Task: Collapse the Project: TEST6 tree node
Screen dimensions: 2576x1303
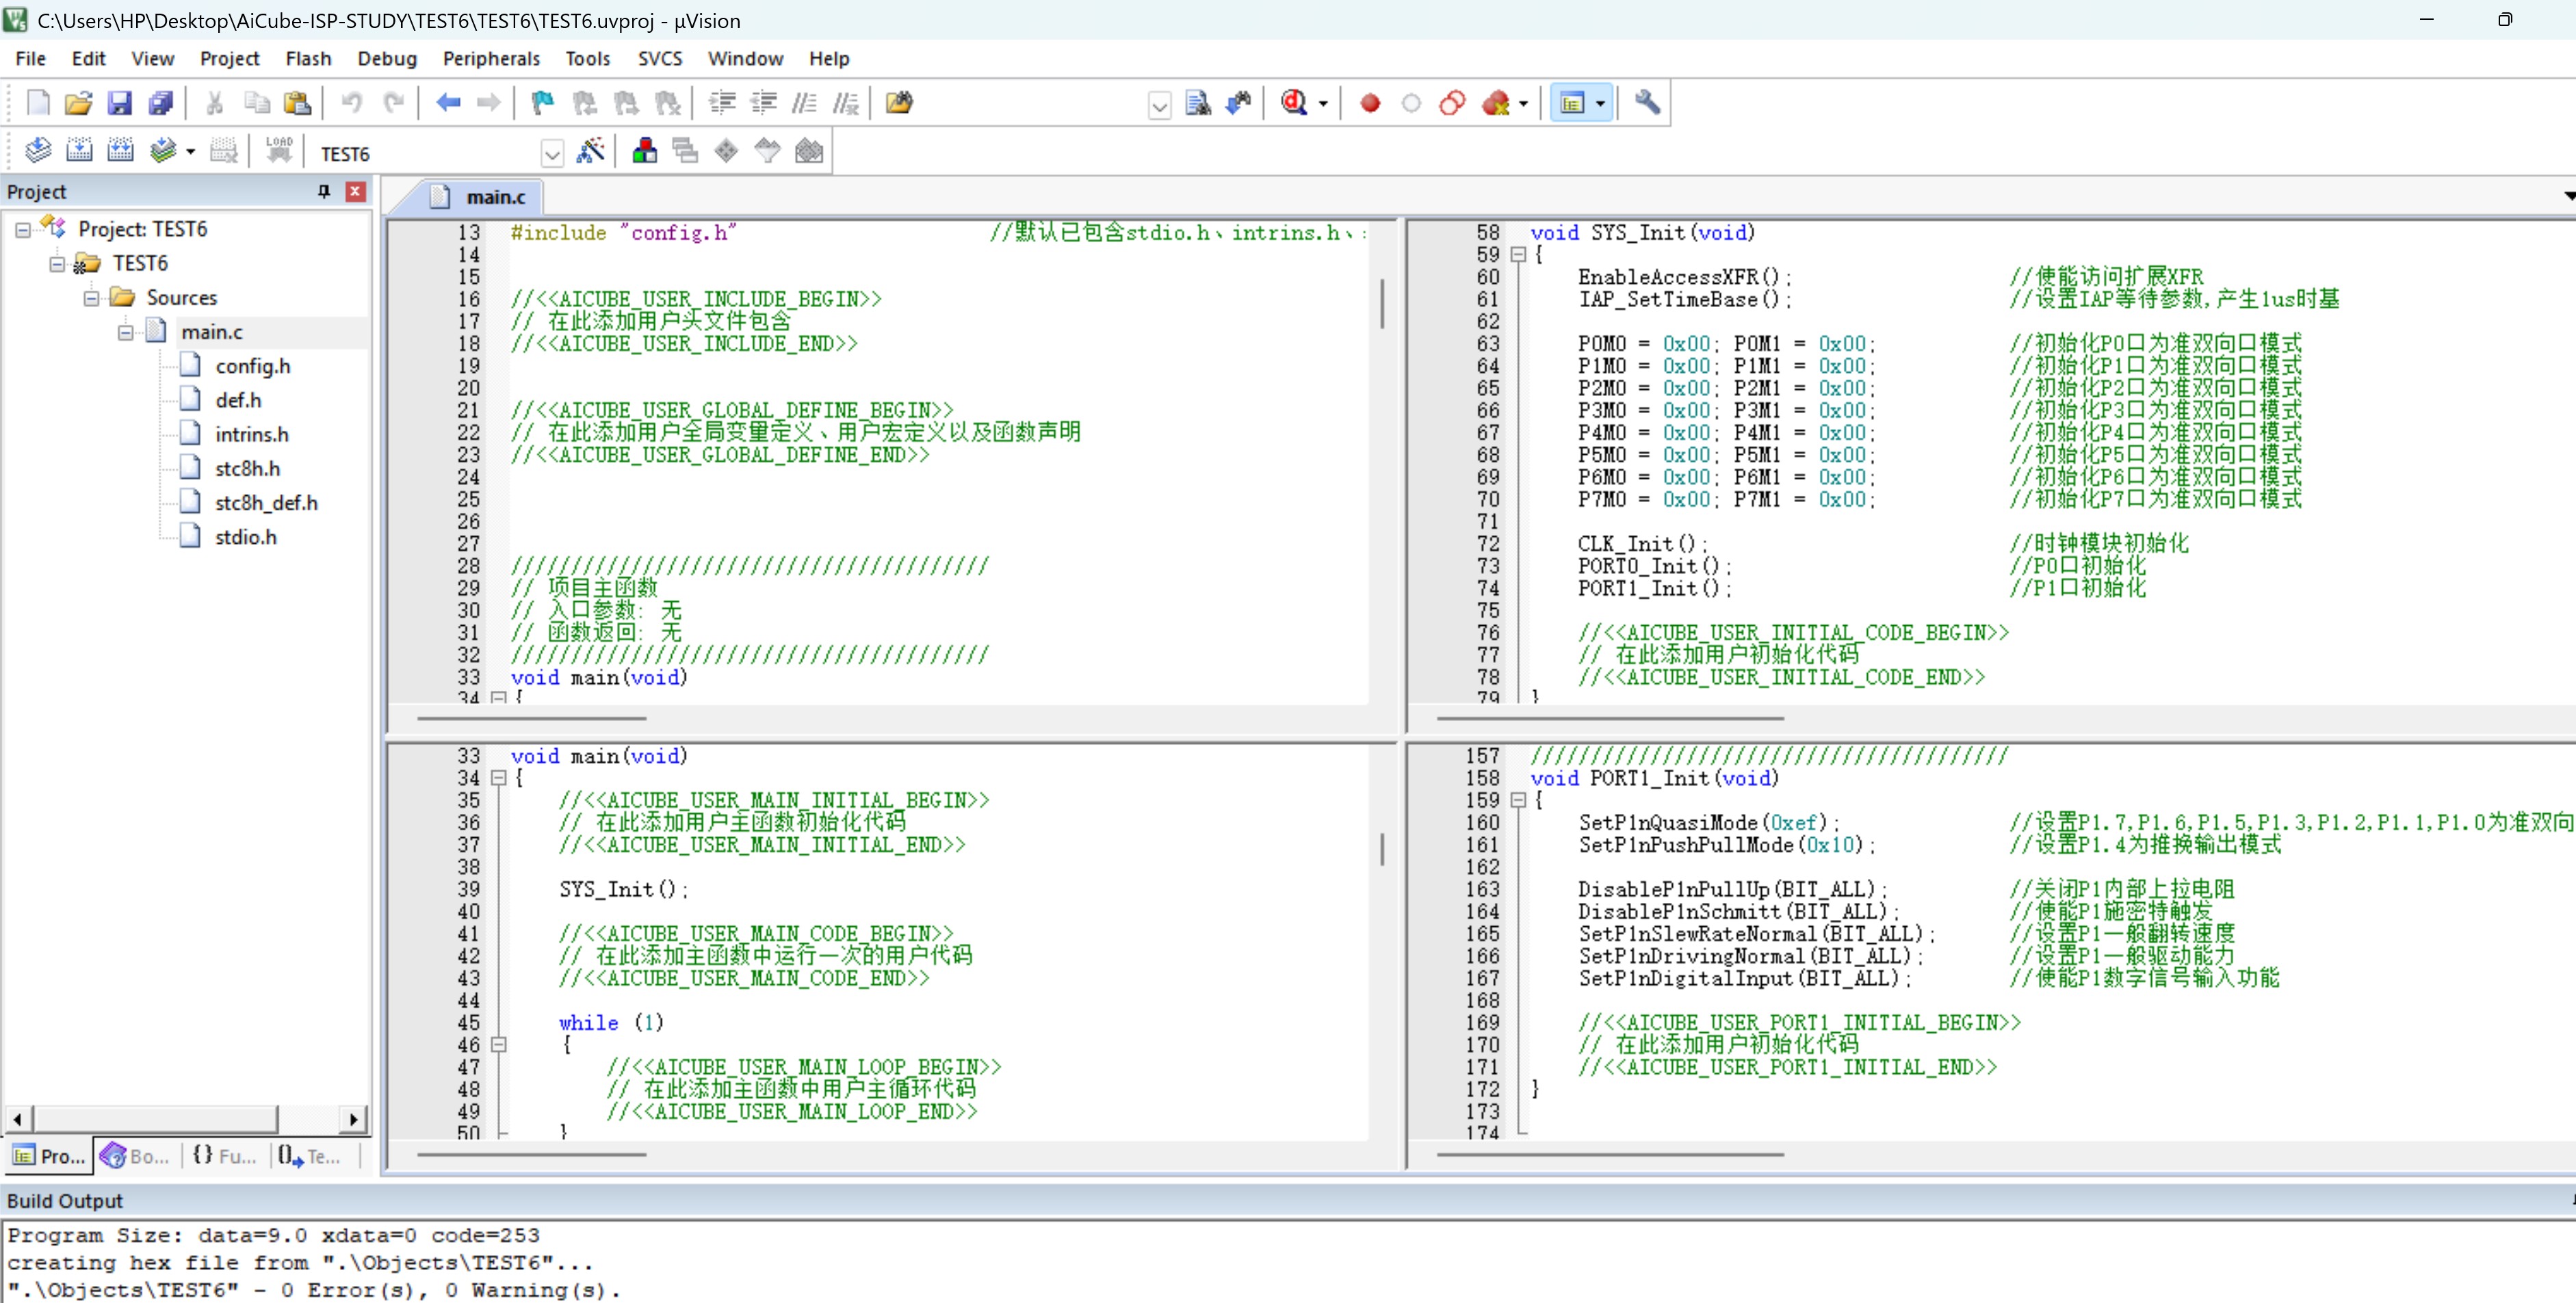Action: (x=22, y=229)
